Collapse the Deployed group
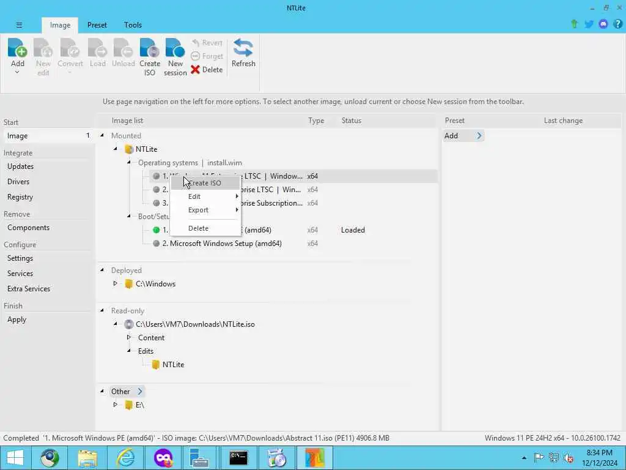 [x=102, y=270]
